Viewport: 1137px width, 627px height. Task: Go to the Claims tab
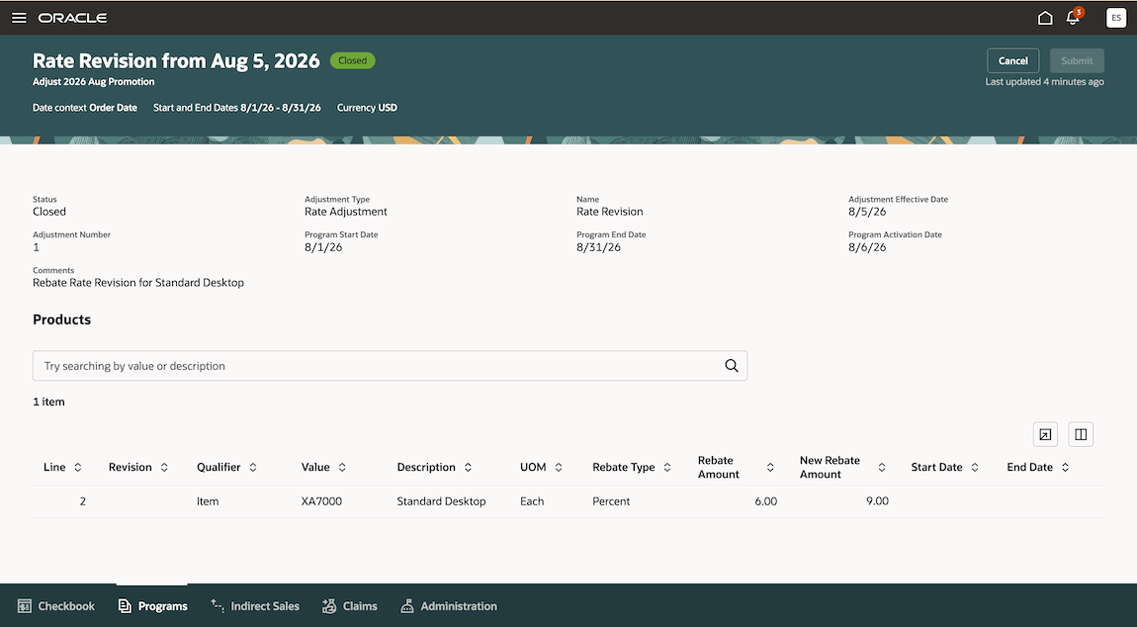pyautogui.click(x=350, y=606)
